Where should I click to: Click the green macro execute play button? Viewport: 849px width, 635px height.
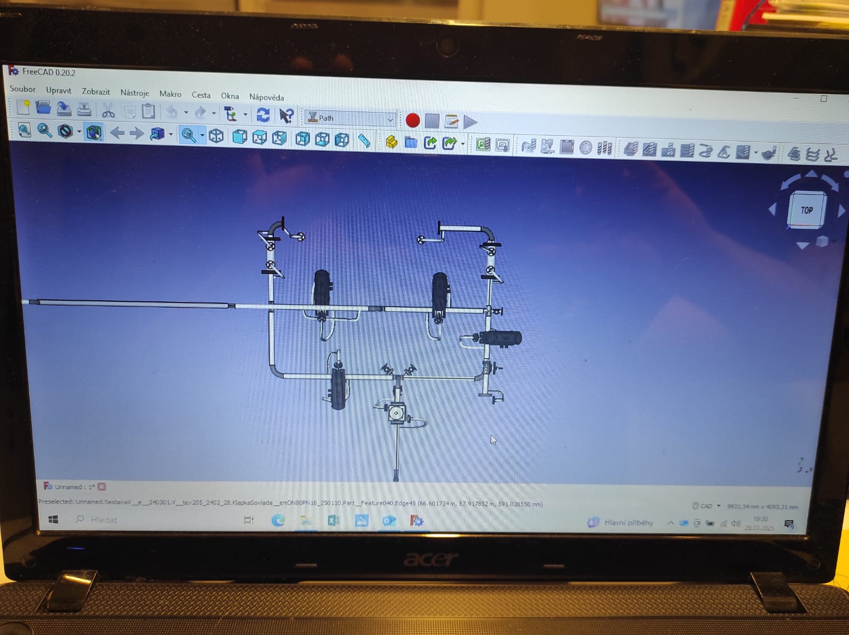point(470,122)
